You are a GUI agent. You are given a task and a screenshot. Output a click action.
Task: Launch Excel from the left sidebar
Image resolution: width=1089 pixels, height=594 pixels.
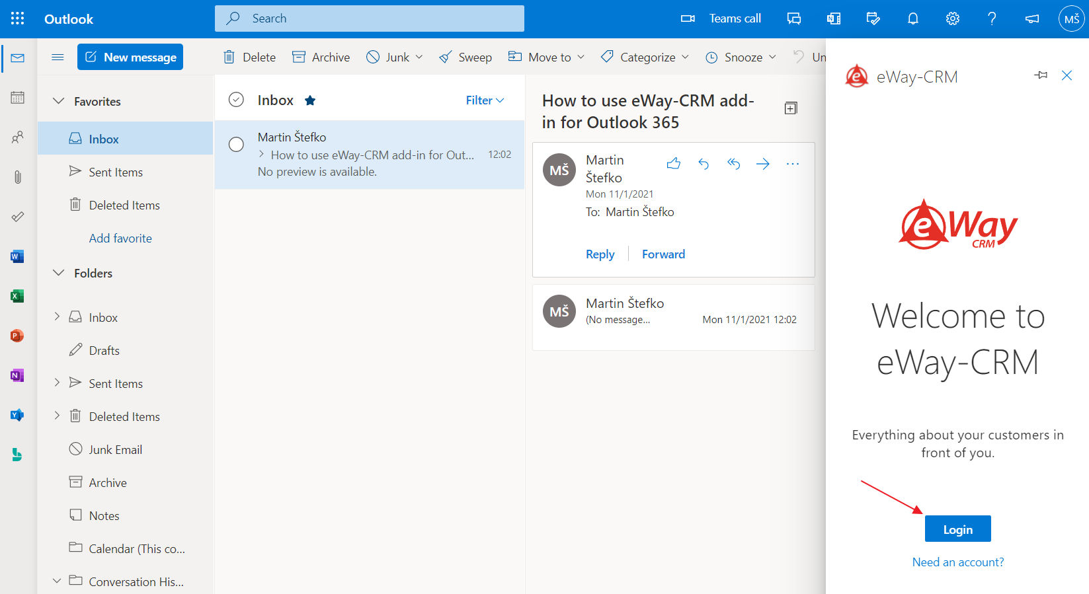(x=18, y=296)
